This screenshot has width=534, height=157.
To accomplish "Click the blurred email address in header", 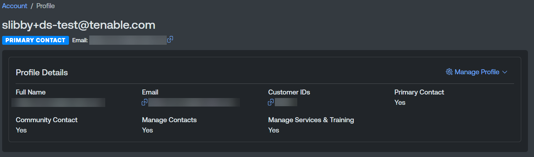I will tap(128, 40).
